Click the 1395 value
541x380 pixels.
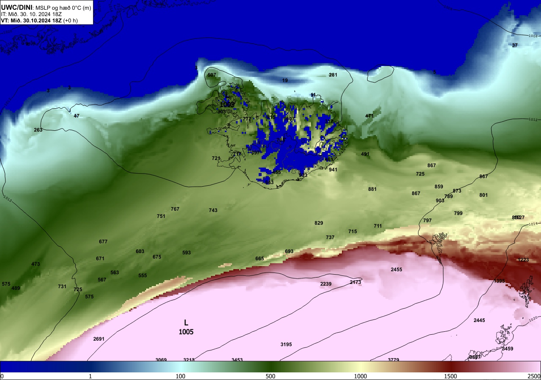[500, 281]
